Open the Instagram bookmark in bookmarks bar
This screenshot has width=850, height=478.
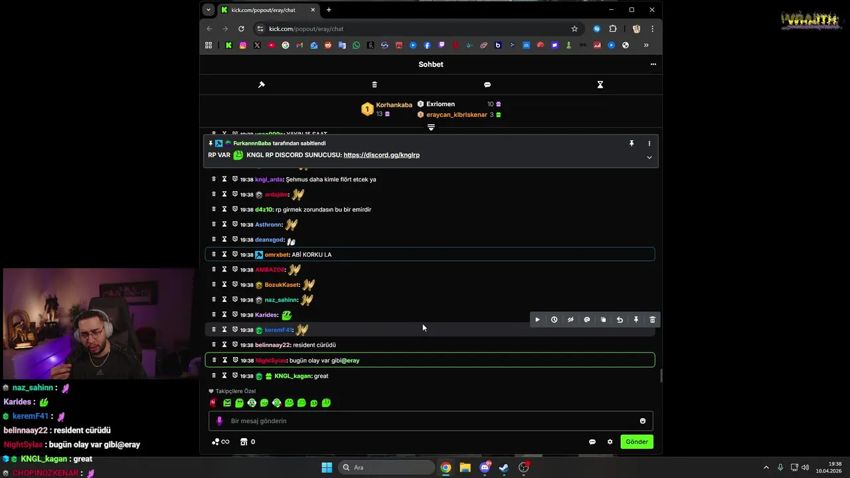(x=243, y=45)
